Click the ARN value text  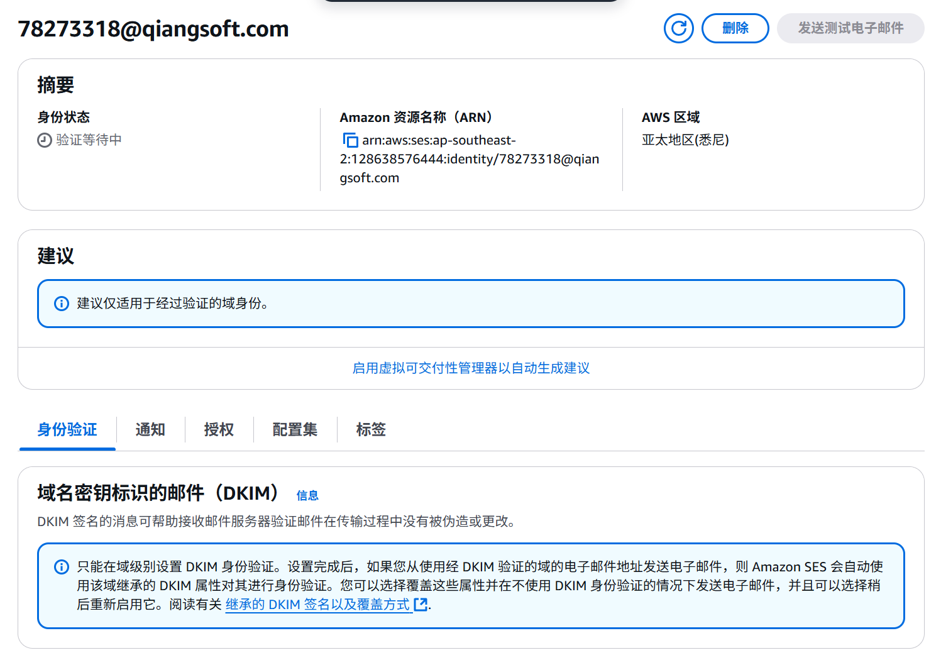click(470, 159)
